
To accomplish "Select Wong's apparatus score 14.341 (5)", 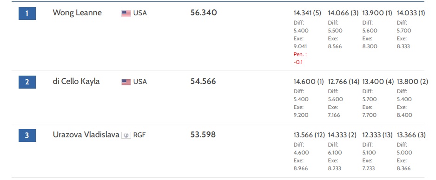I will pyautogui.click(x=307, y=13).
